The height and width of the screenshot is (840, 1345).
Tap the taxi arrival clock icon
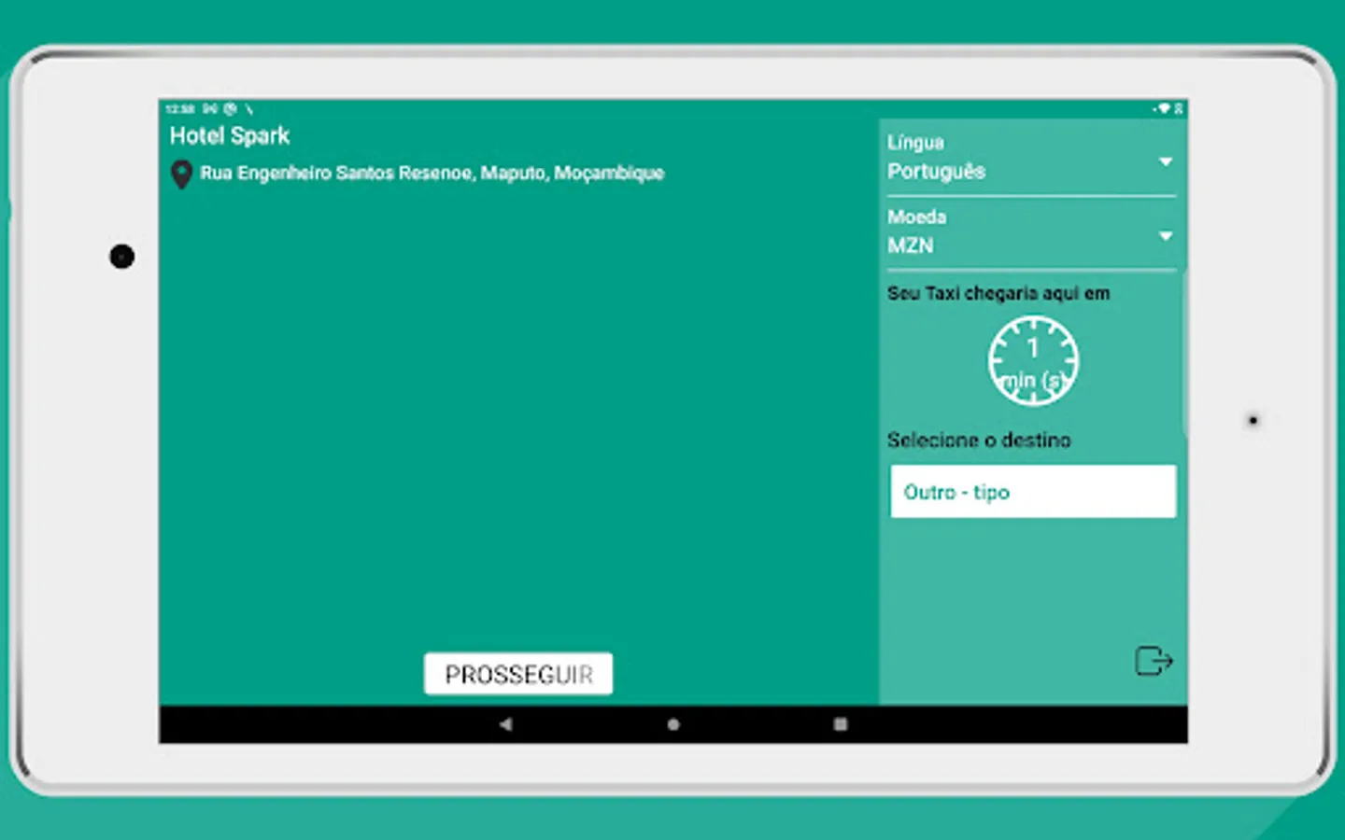click(x=1033, y=360)
